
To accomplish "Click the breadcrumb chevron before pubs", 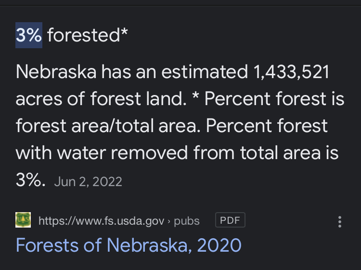I will (x=169, y=221).
